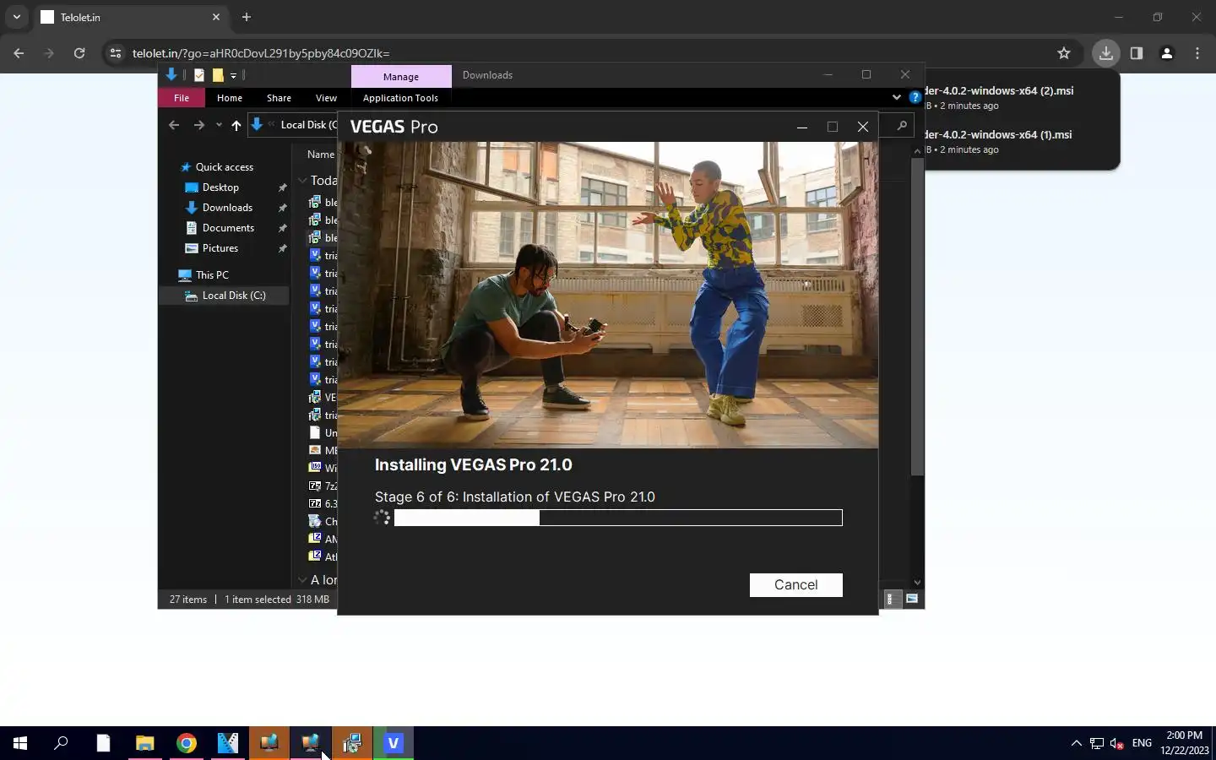Open Explorer help question mark icon
Image resolution: width=1216 pixels, height=760 pixels.
point(915,97)
